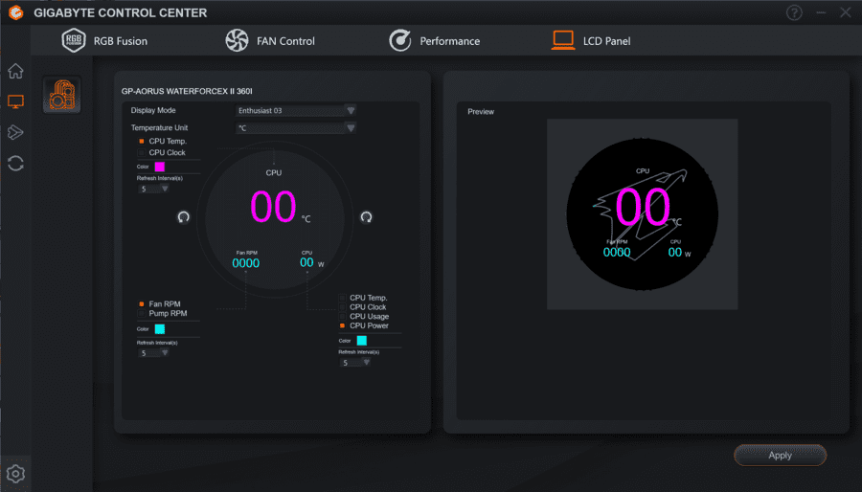Close the Gigabyte Control Center window
Viewport: 862px width, 492px height.
[x=846, y=12]
